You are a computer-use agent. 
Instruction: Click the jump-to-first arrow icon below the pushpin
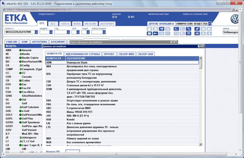pyautogui.click(x=197, y=33)
